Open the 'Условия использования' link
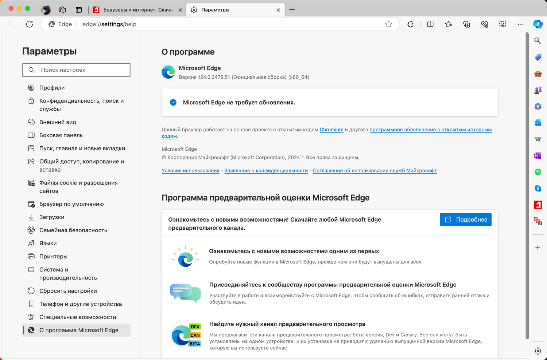Image resolution: width=547 pixels, height=360 pixels. [190, 170]
